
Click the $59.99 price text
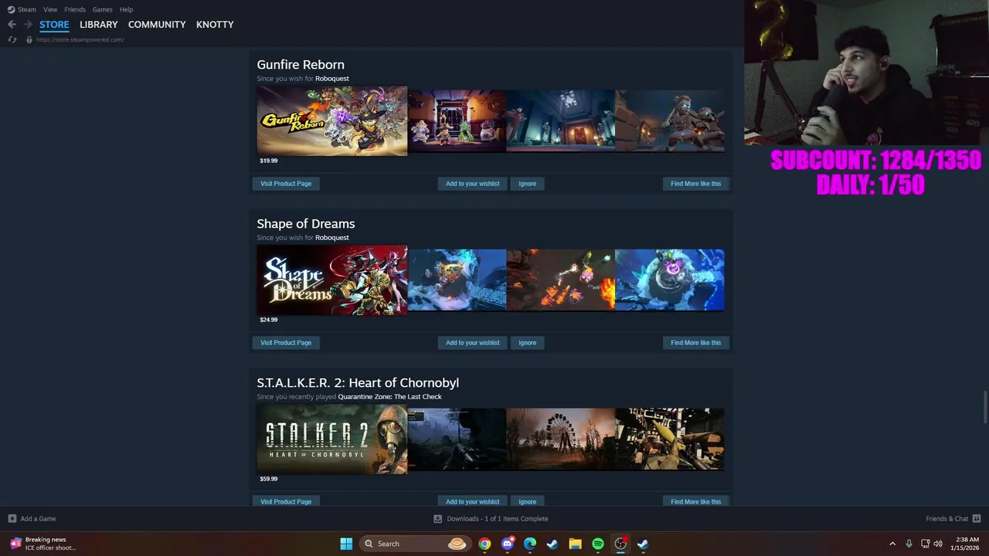(269, 479)
